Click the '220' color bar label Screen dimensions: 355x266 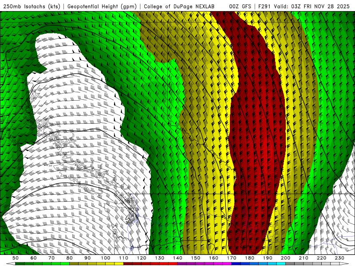[x=321, y=258]
